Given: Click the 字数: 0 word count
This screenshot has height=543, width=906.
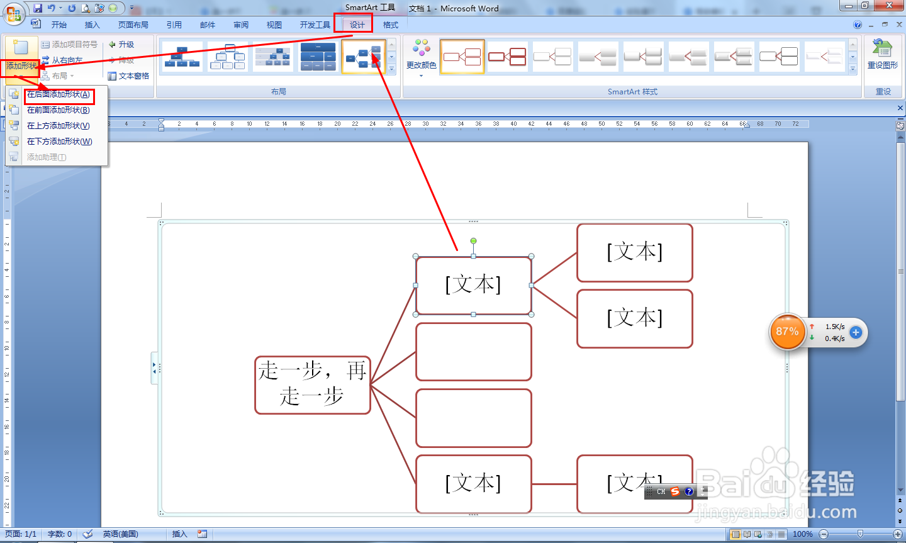Looking at the screenshot, I should click(x=60, y=534).
